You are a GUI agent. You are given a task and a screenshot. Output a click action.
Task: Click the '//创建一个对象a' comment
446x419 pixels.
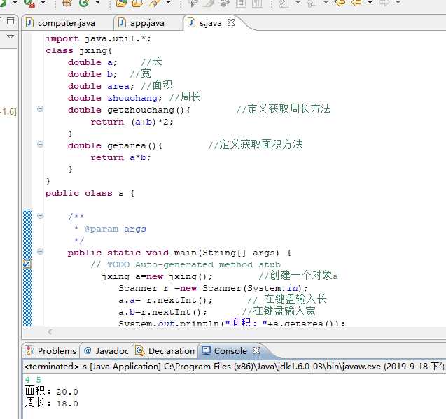(298, 276)
